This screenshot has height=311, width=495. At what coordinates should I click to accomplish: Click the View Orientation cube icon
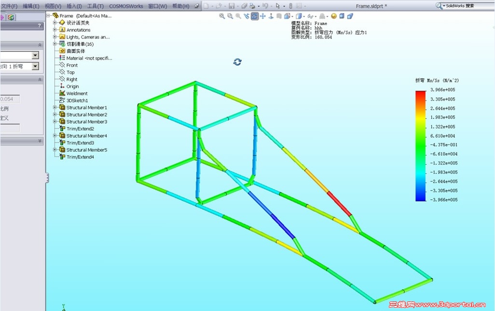click(x=287, y=16)
